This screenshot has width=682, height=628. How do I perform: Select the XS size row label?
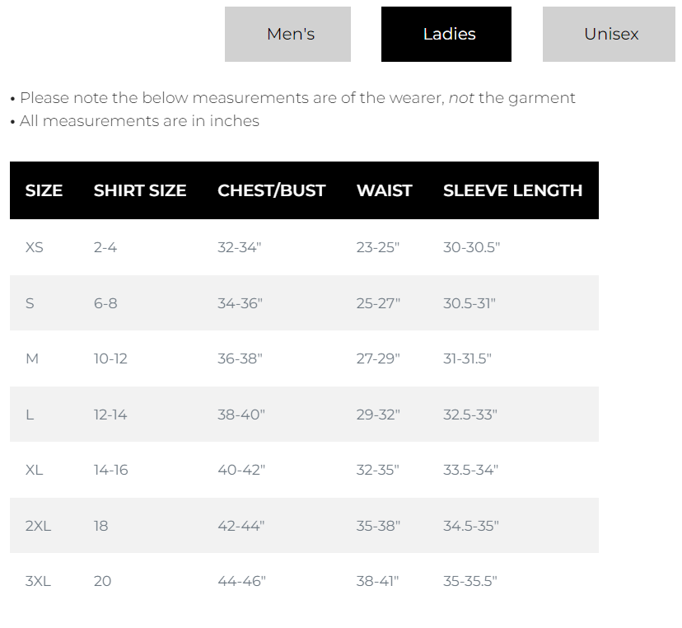coord(35,247)
